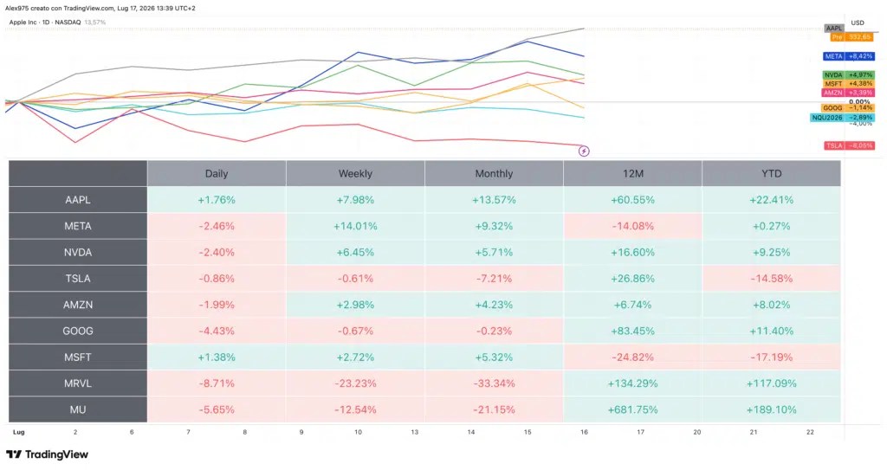Click the TradingView logo at bottom
The width and height of the screenshot is (887, 470).
click(48, 454)
